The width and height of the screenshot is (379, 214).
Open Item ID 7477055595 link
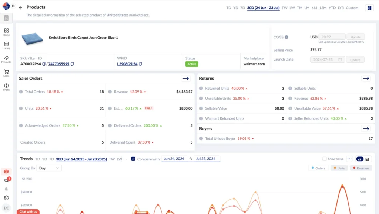point(59,64)
